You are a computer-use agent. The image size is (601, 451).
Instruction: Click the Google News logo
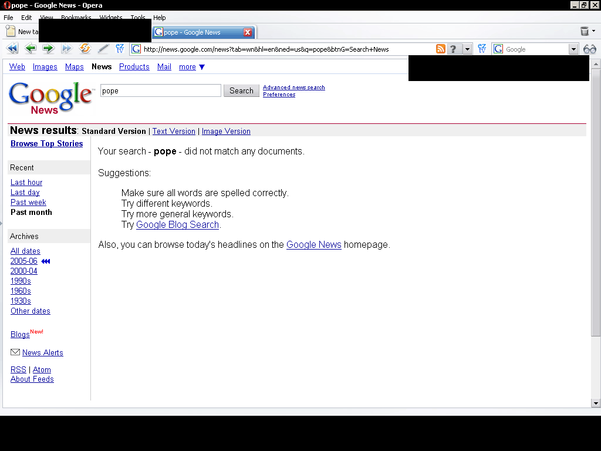click(x=50, y=98)
